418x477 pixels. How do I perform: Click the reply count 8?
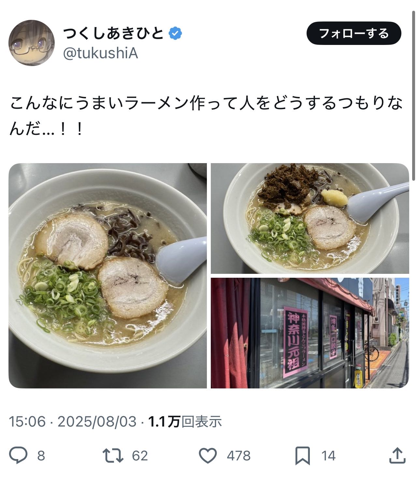[41, 456]
